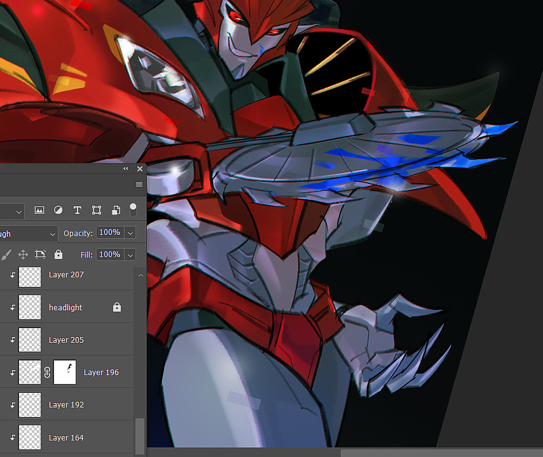Toggle the layer filtering switch
This screenshot has width=543, height=457.
coord(133,209)
